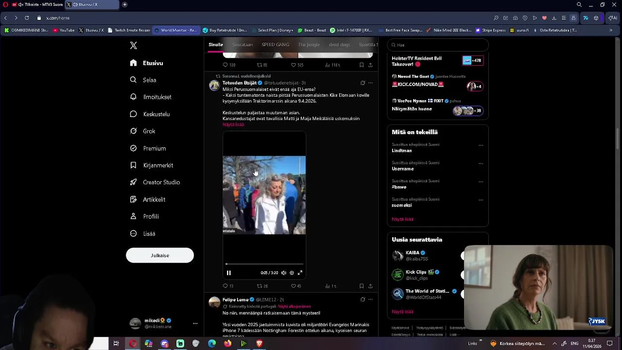Image resolution: width=622 pixels, height=350 pixels.
Task: Open Grok from the sidebar
Action: (x=143, y=131)
